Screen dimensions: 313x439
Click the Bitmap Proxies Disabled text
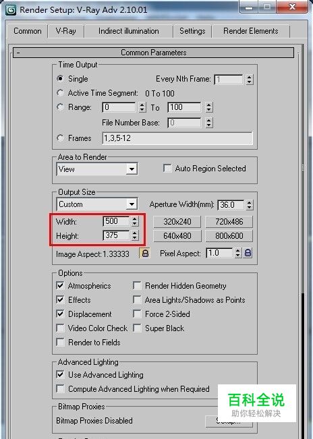click(94, 421)
